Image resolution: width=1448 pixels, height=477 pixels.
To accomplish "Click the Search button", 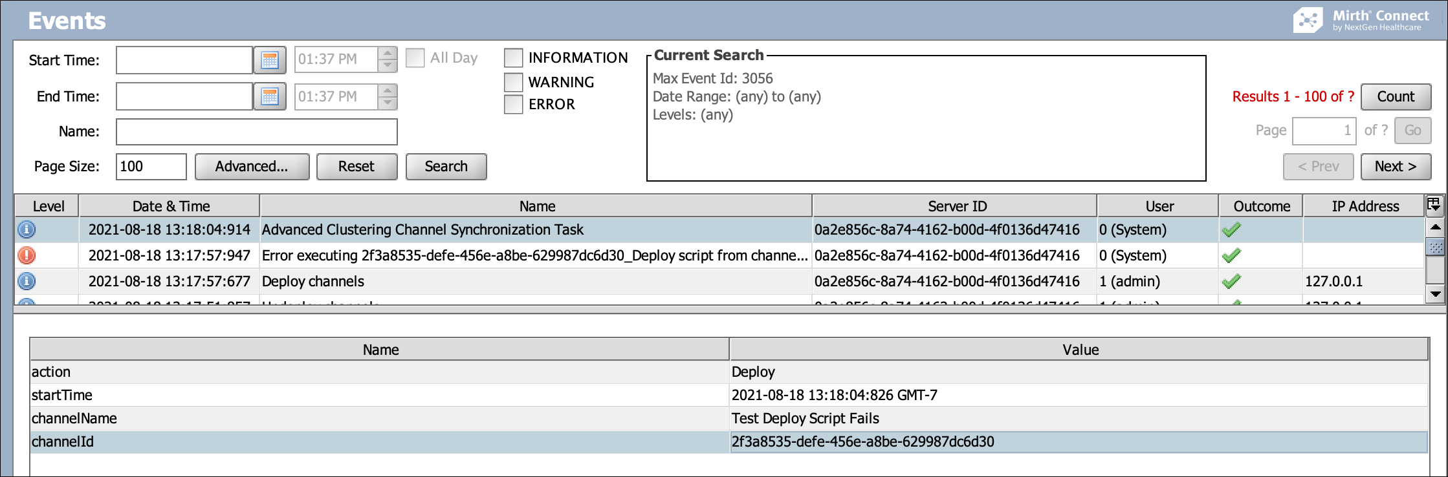I will (x=446, y=166).
